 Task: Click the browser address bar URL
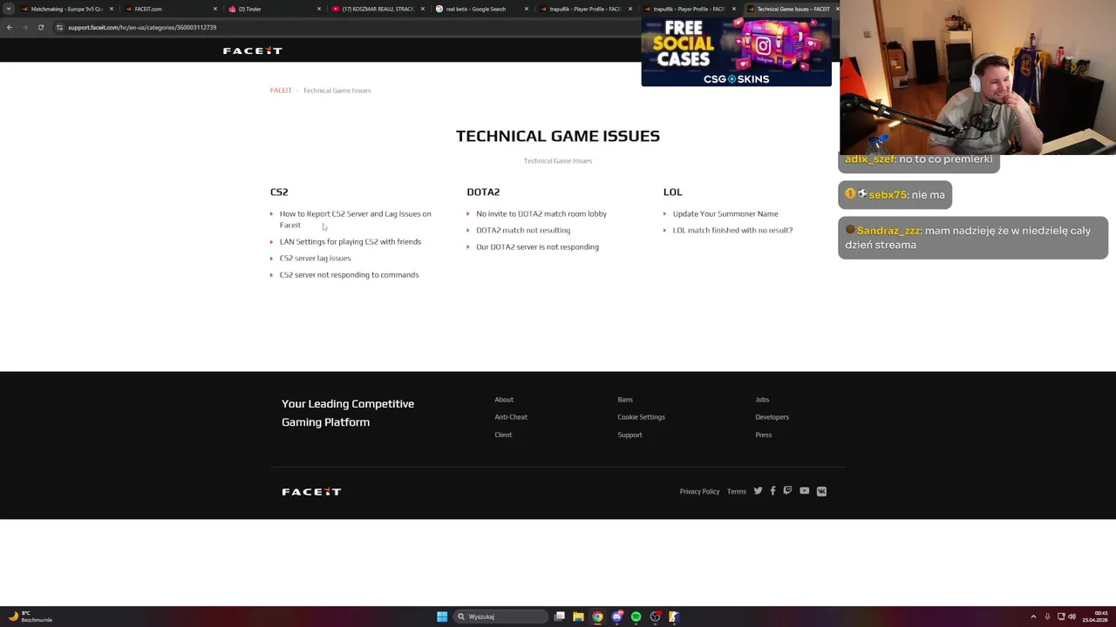[x=142, y=27]
